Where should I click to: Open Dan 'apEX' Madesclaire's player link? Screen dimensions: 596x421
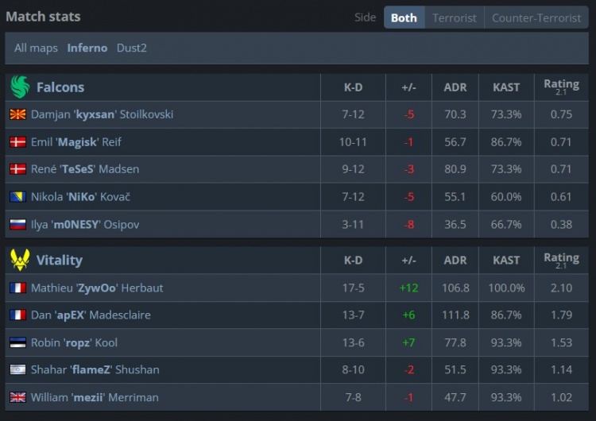tap(91, 315)
